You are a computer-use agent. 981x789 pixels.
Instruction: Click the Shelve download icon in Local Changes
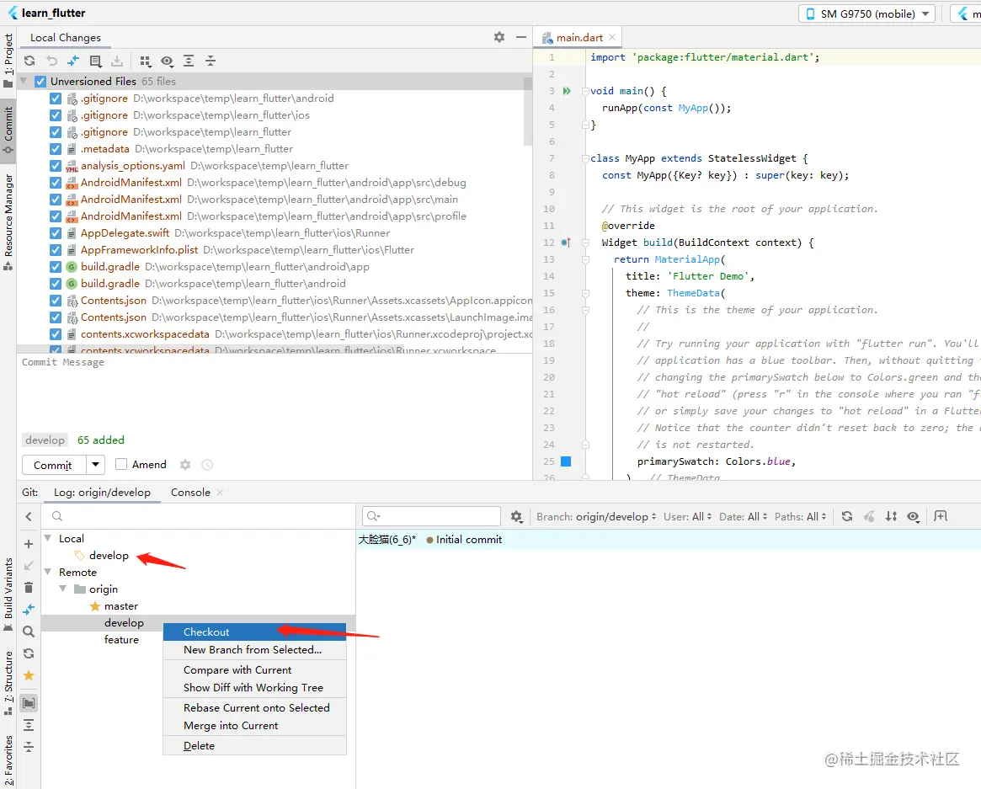point(117,61)
